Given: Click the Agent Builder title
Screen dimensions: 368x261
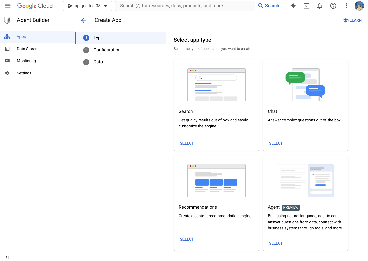Looking at the screenshot, I should [33, 20].
